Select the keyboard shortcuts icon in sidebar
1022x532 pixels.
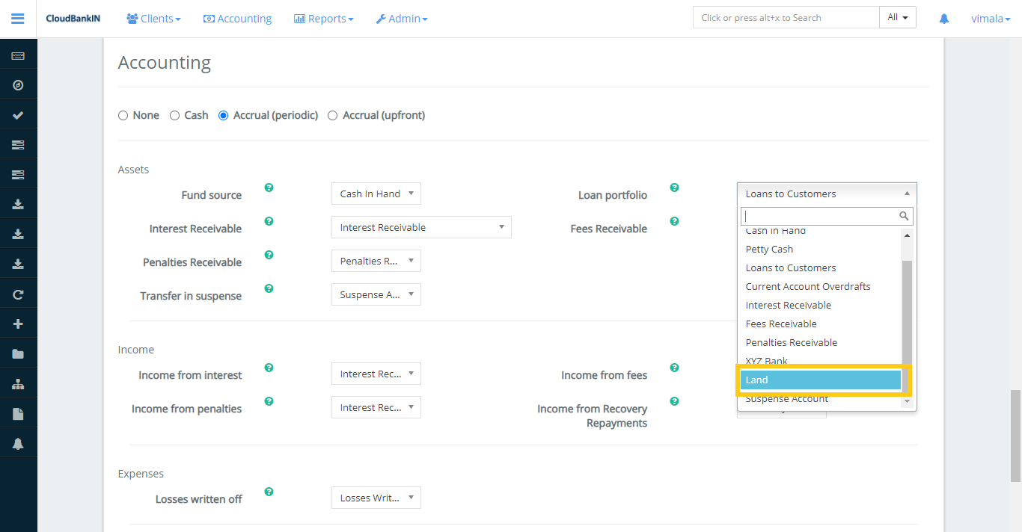18,54
